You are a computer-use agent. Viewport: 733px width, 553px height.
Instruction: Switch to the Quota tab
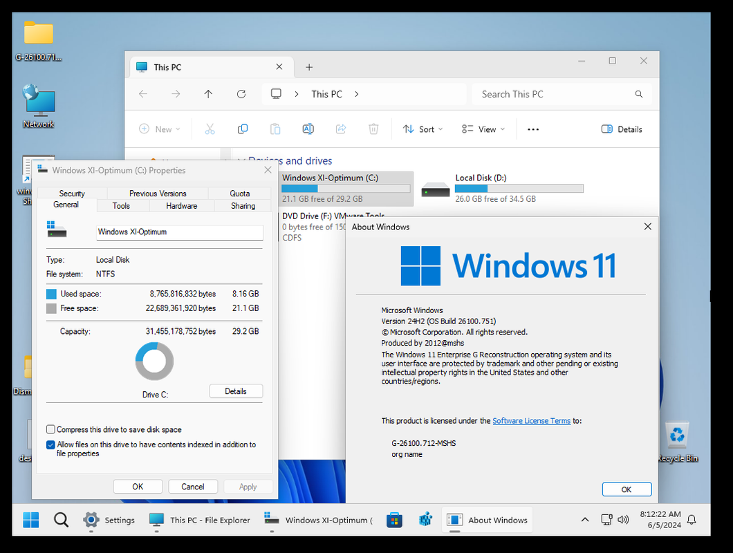239,194
